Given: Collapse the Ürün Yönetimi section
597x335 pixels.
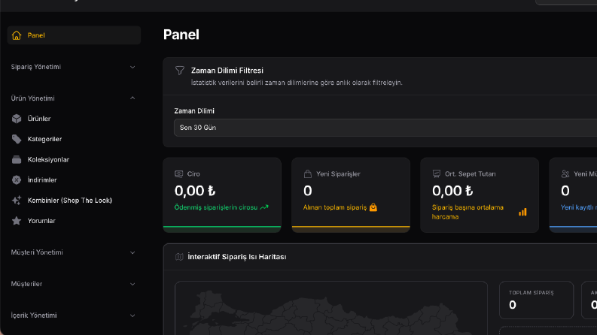Looking at the screenshot, I should coord(74,98).
